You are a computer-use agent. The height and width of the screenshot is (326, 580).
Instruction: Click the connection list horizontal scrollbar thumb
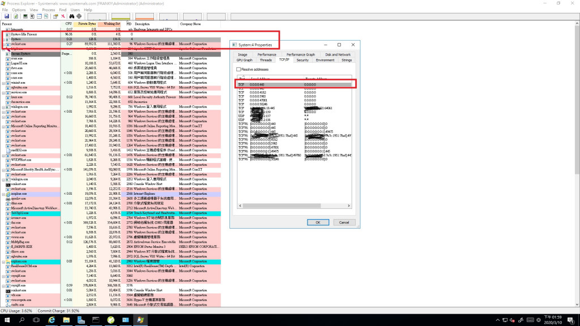[282, 206]
